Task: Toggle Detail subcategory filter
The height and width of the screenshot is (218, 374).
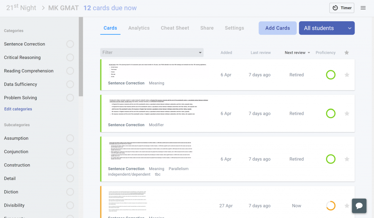Action: 70,178
